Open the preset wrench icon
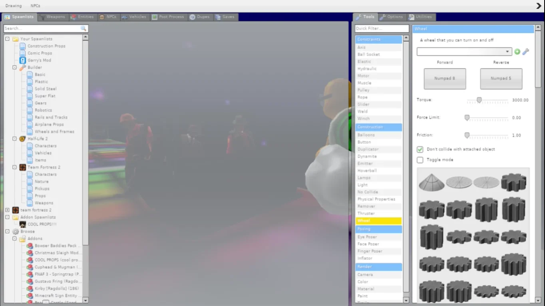 (526, 52)
